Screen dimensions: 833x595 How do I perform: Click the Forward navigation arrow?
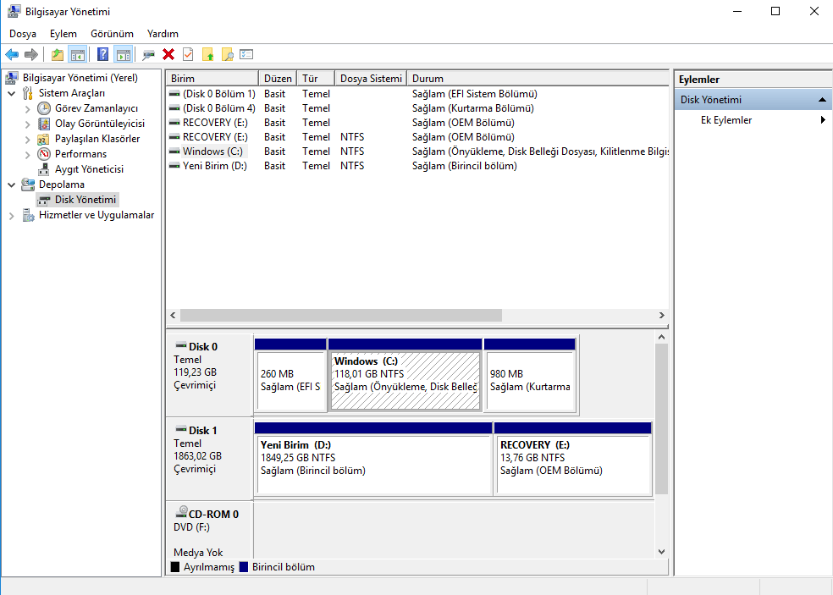[30, 53]
